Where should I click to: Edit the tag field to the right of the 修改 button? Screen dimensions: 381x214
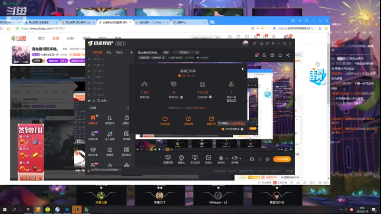coord(186,52)
